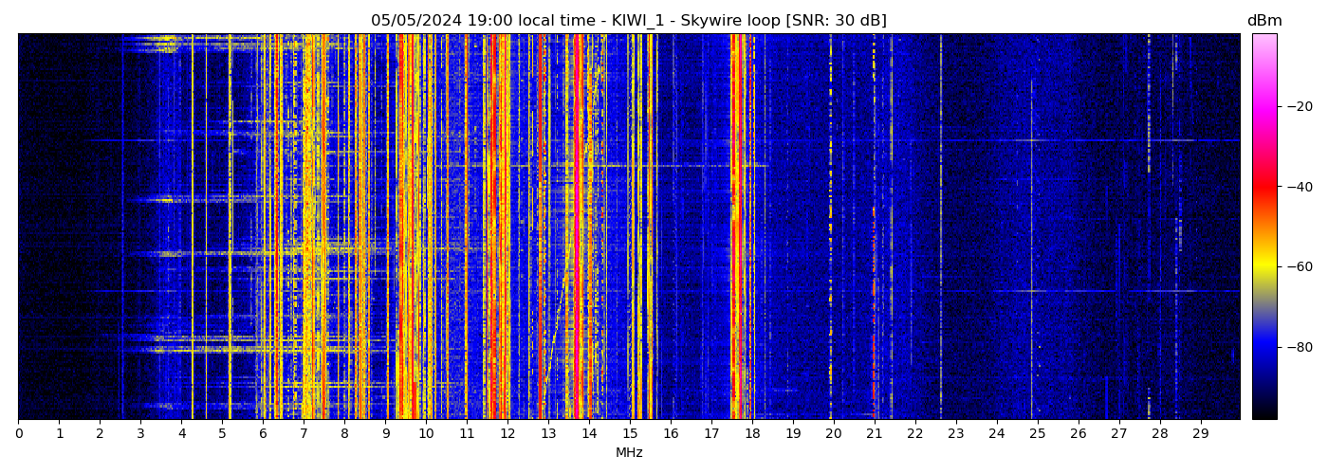Screen dimensions: 1328x474
Task: Click the narrow vertical line at 22.6 MHz
Action: [941, 228]
